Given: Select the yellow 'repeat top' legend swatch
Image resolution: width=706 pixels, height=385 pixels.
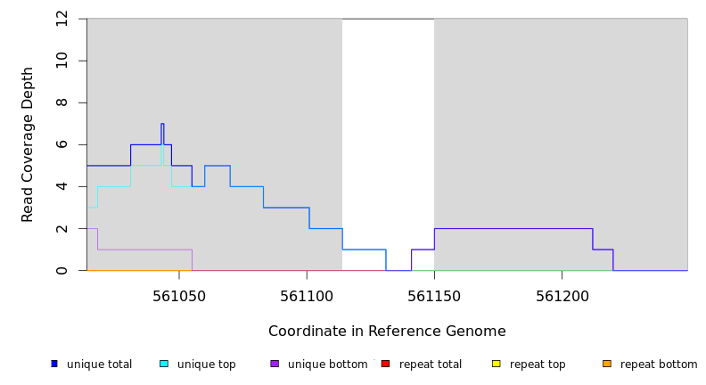Looking at the screenshot, I should click(496, 364).
